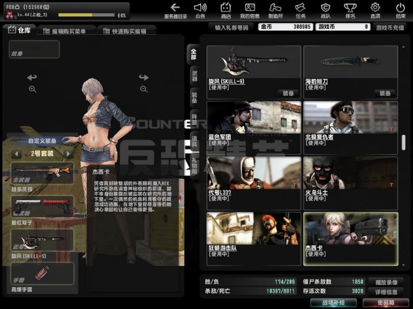Select 海豹短刀 knife item card
Image resolution: width=413 pixels, height=309 pixels.
[350, 72]
